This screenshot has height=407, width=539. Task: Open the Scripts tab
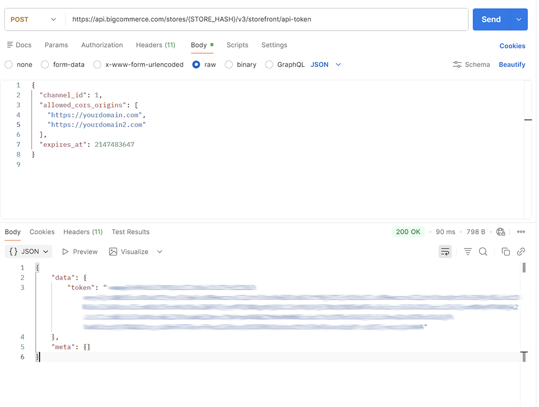pyautogui.click(x=237, y=45)
